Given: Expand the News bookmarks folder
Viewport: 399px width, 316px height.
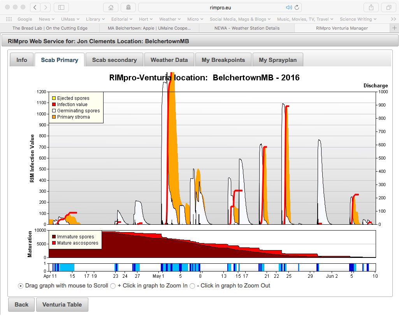Looking at the screenshot, I should tap(47, 19).
